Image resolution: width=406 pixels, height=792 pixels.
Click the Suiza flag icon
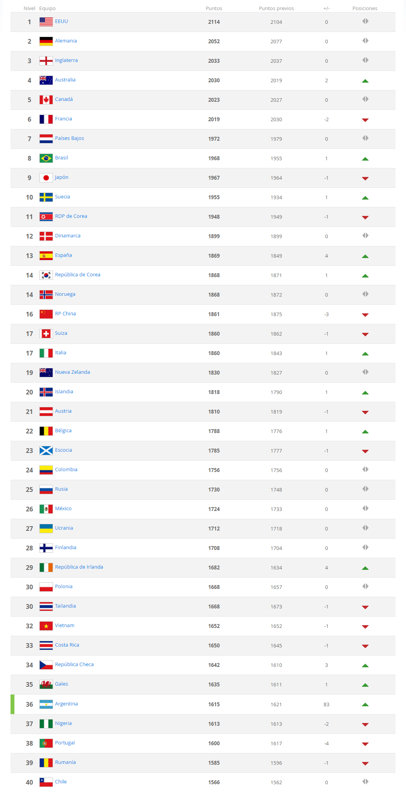click(x=46, y=334)
